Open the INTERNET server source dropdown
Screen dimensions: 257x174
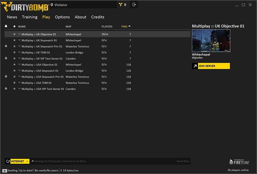pyautogui.click(x=27, y=161)
